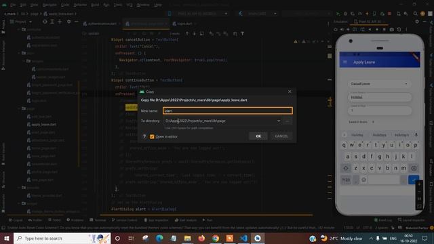Switch to login.dart editor tab
The image size is (434, 244).
184,24
